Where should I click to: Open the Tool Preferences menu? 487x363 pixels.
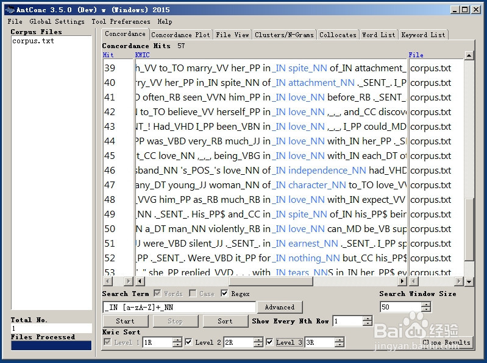click(x=121, y=21)
